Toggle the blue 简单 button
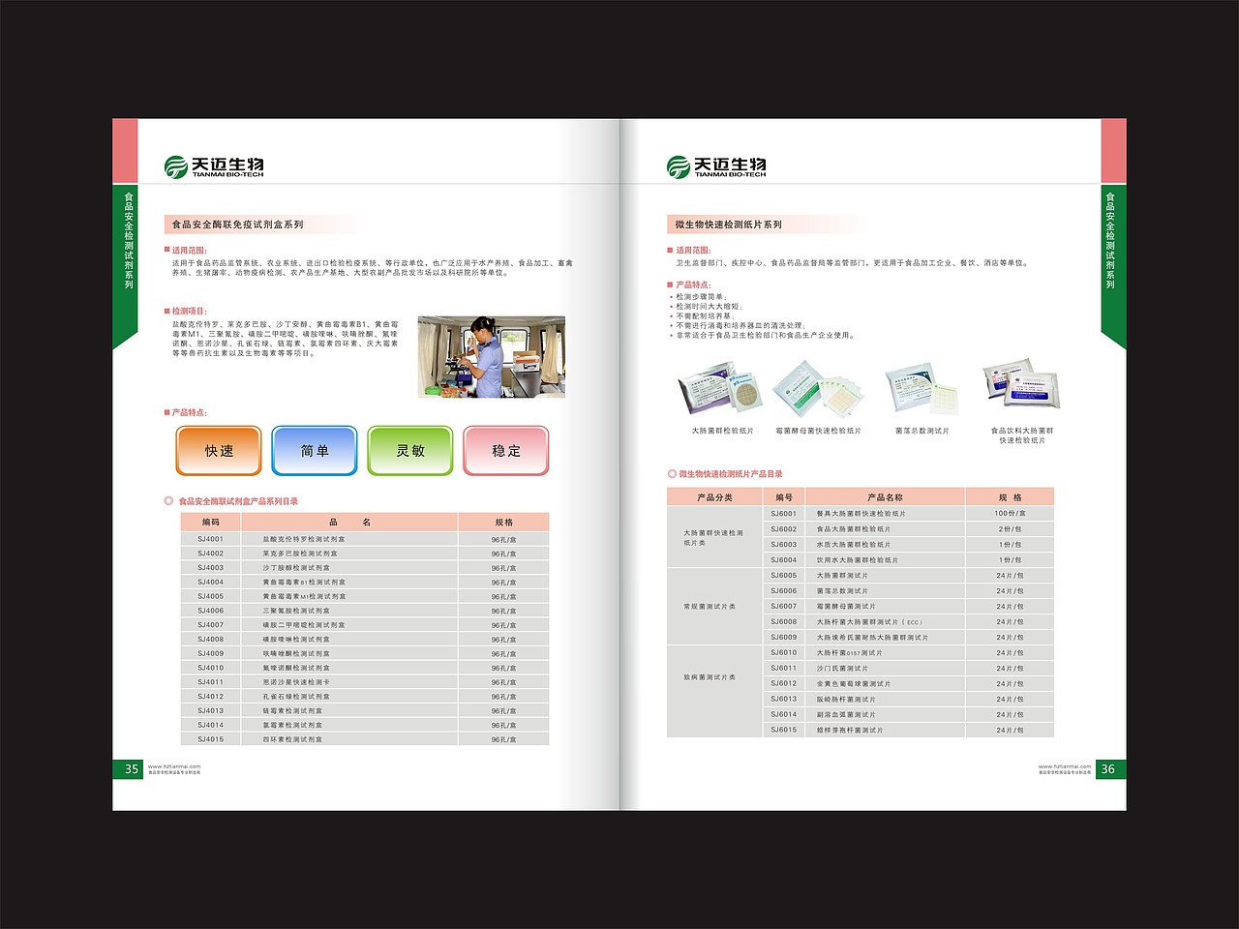Image resolution: width=1239 pixels, height=929 pixels. (315, 450)
